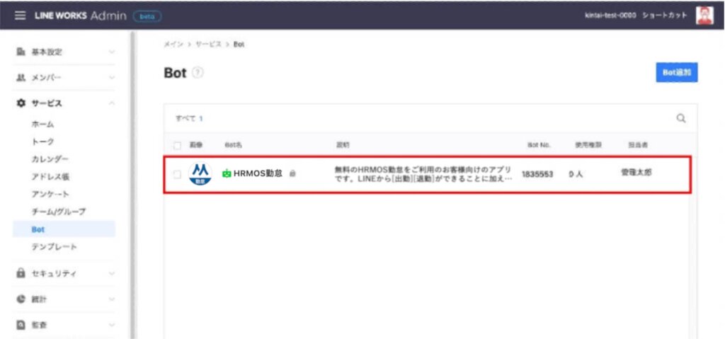Viewport: 725px width, 339px height.
Task: Click the HRMOS勤怠 bot logo image
Action: pos(200,174)
